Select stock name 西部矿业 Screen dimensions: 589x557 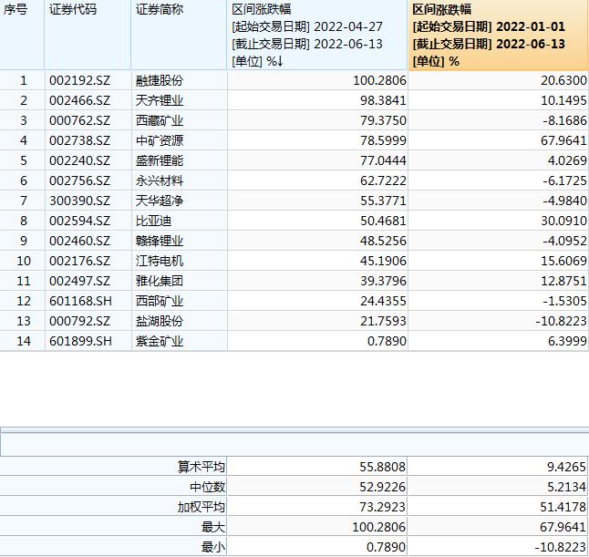pos(160,301)
